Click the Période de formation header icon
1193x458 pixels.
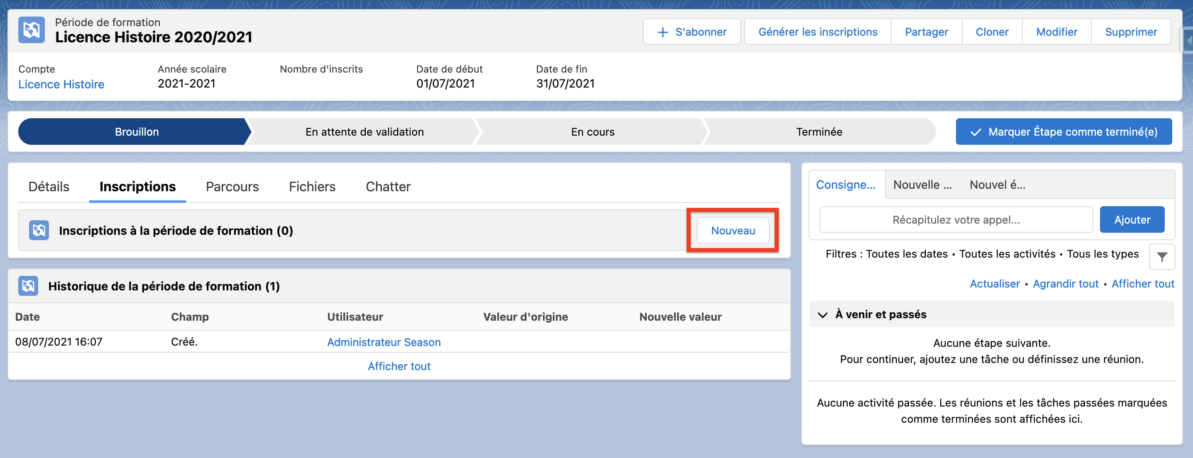click(32, 30)
